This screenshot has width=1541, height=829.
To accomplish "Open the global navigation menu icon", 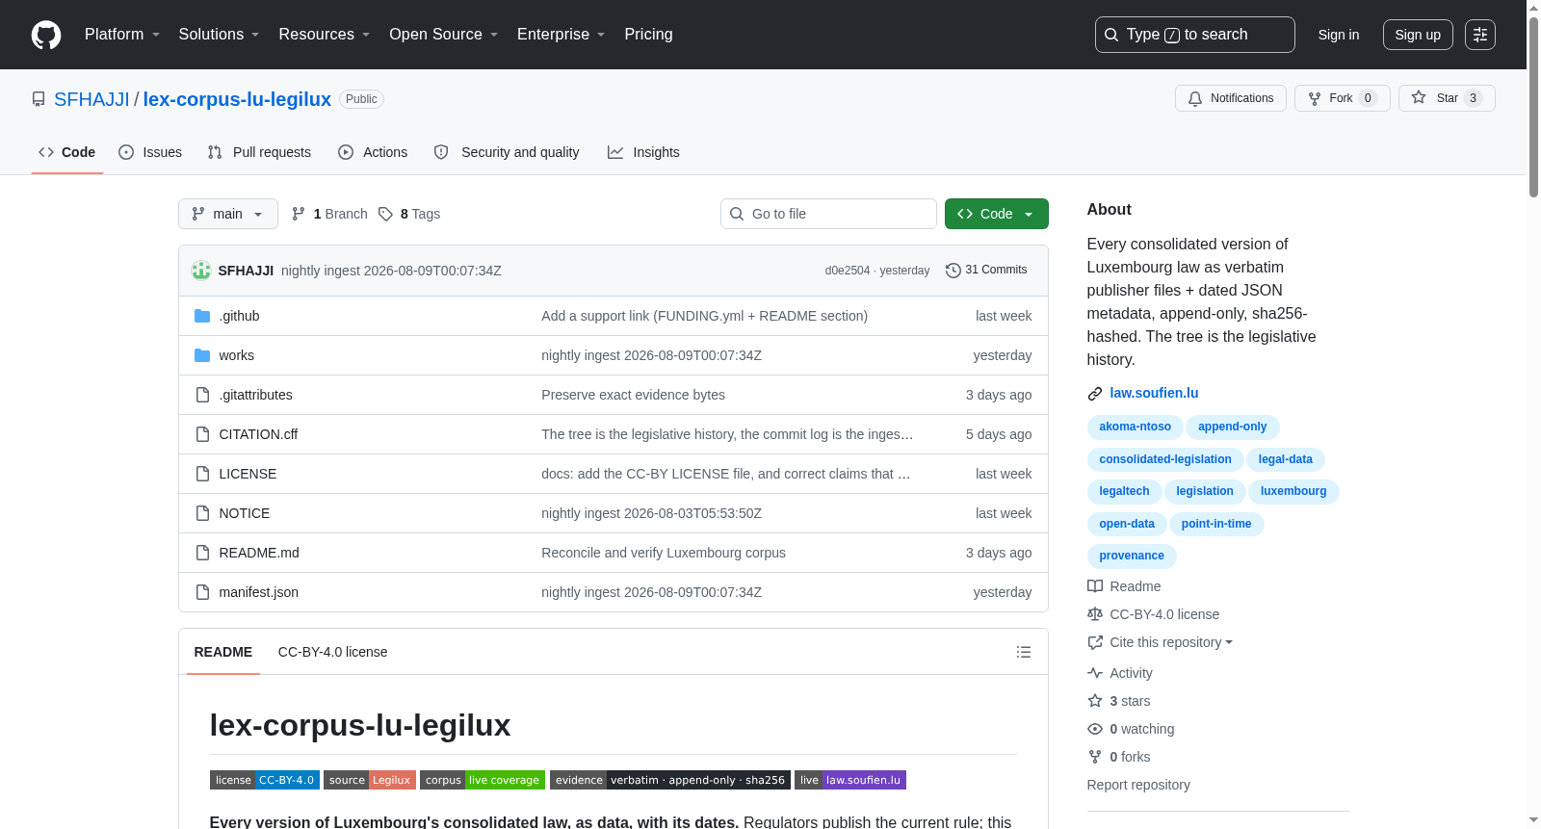I will [x=1480, y=35].
